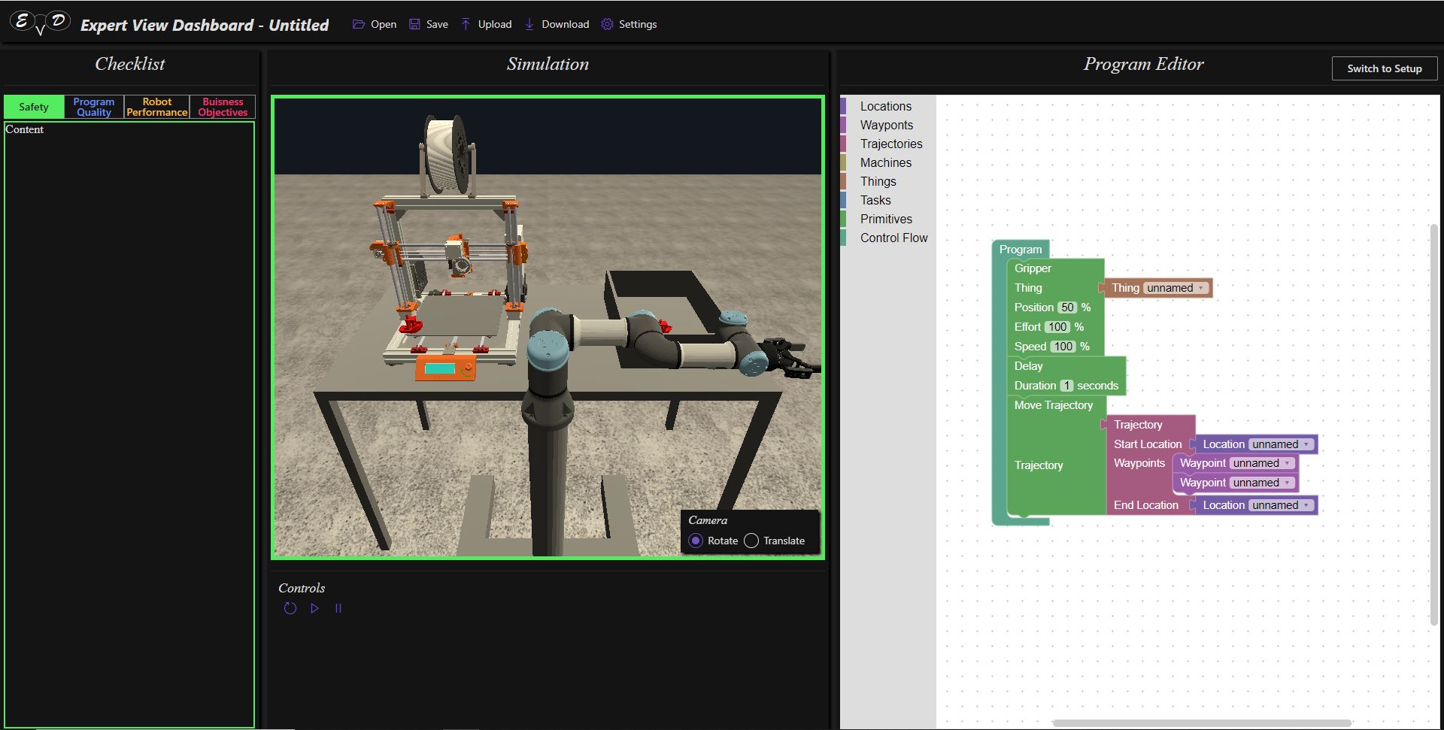Switch to the Robot Performance tab
Image resolution: width=1444 pixels, height=730 pixels.
pyautogui.click(x=157, y=107)
